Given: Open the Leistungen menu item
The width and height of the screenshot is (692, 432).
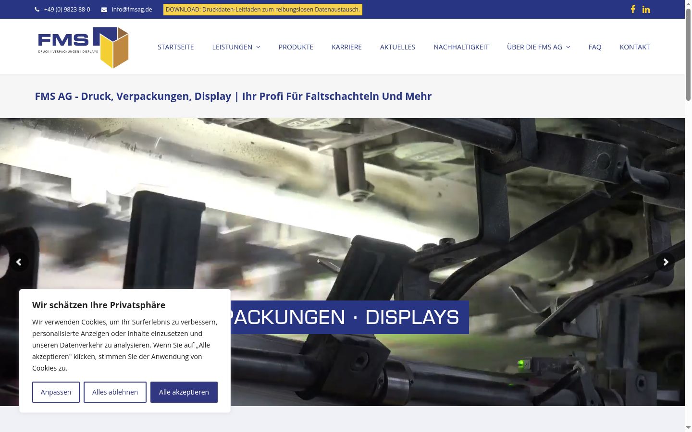Looking at the screenshot, I should [x=232, y=47].
